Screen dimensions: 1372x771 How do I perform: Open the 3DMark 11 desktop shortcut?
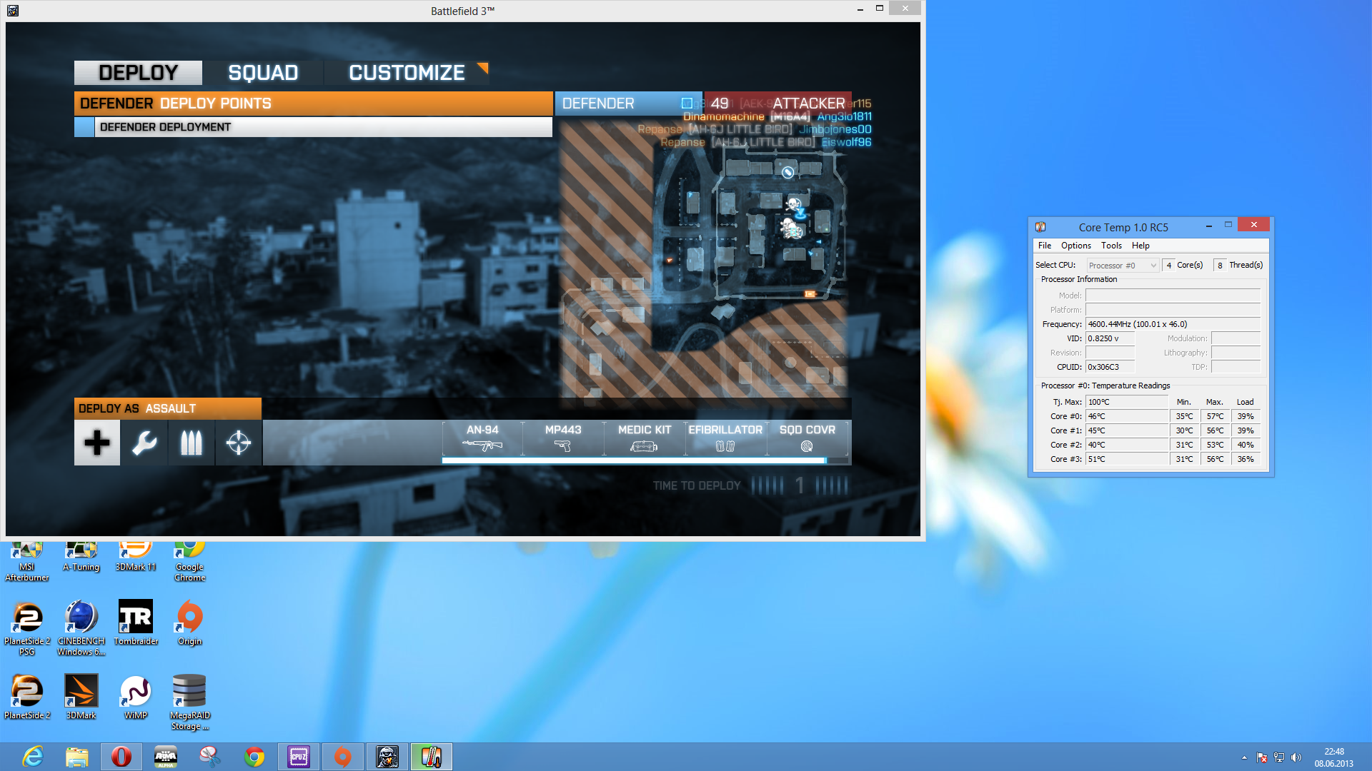tap(136, 557)
